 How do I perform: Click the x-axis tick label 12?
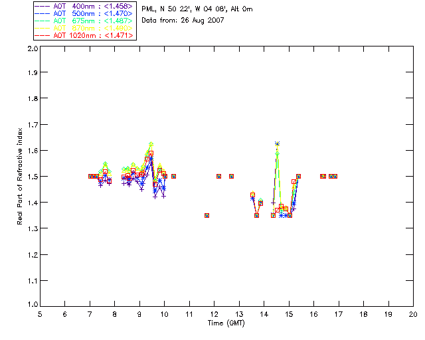[x=214, y=314]
